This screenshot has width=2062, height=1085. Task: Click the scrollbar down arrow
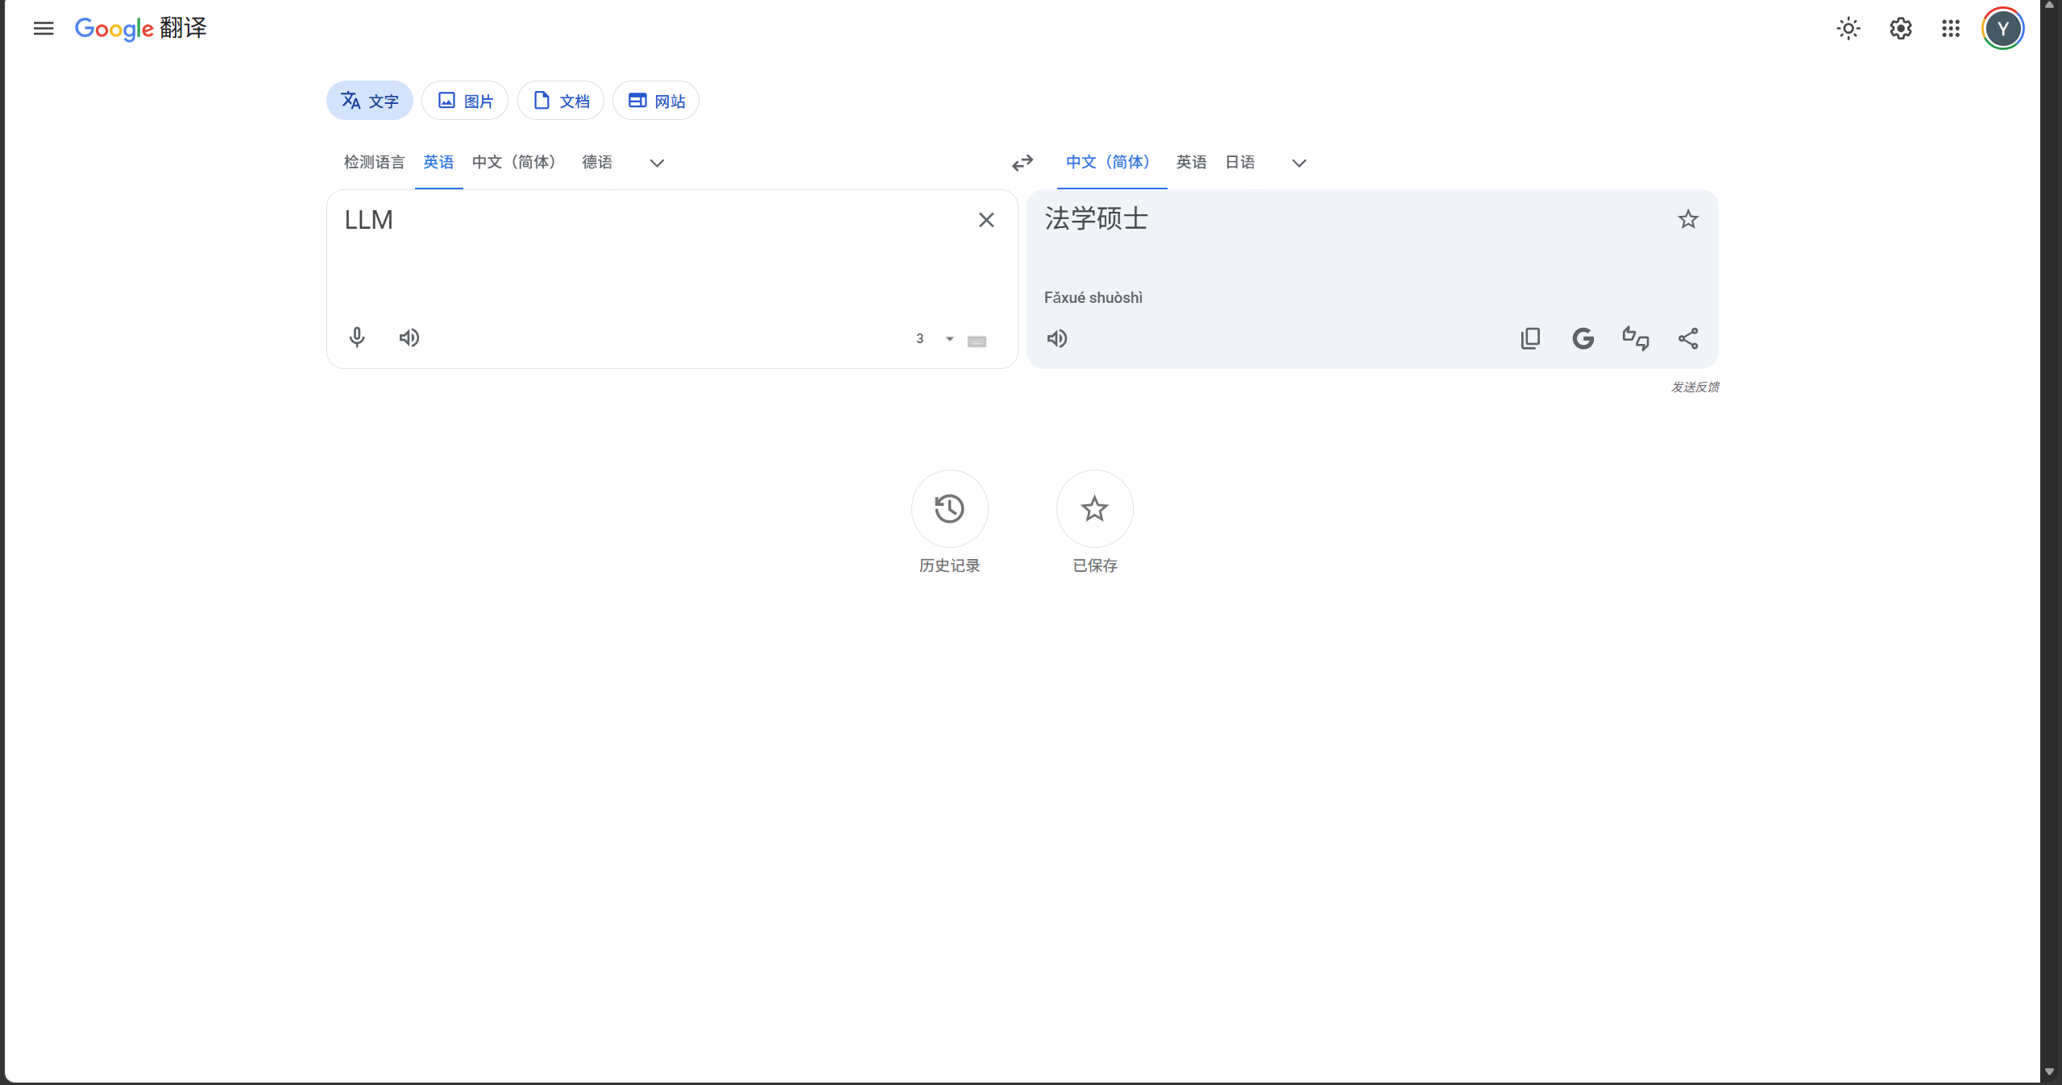[2050, 1073]
